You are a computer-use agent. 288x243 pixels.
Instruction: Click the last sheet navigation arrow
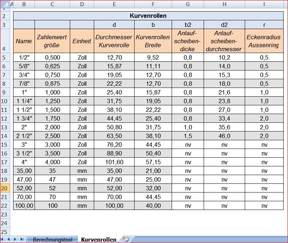(22, 239)
